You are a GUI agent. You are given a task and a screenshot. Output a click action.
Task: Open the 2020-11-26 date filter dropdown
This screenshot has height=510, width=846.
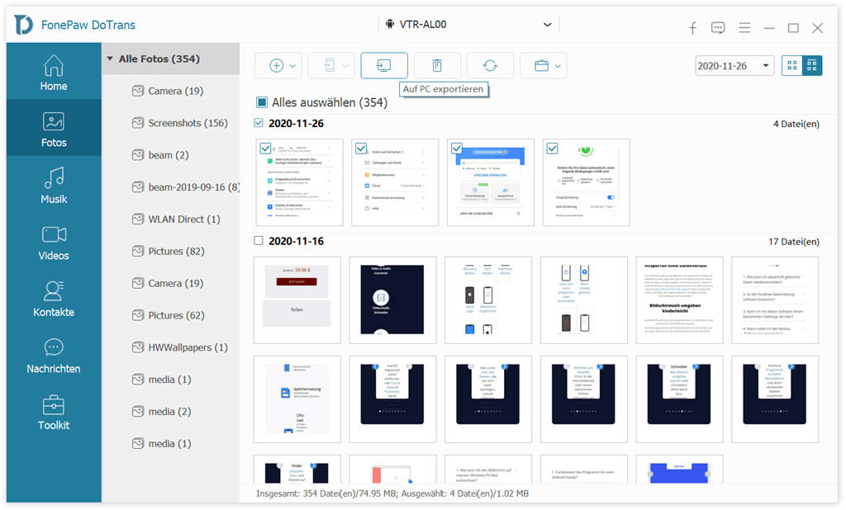pos(734,66)
